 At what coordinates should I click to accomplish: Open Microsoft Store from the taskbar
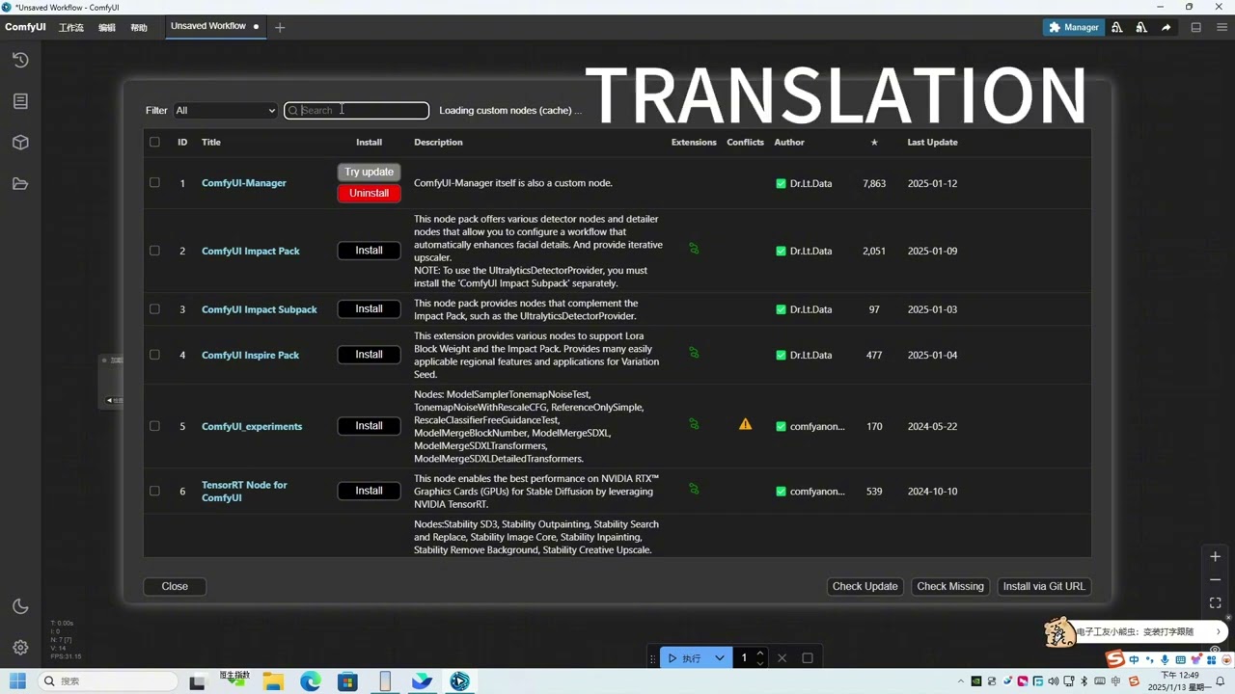click(347, 681)
